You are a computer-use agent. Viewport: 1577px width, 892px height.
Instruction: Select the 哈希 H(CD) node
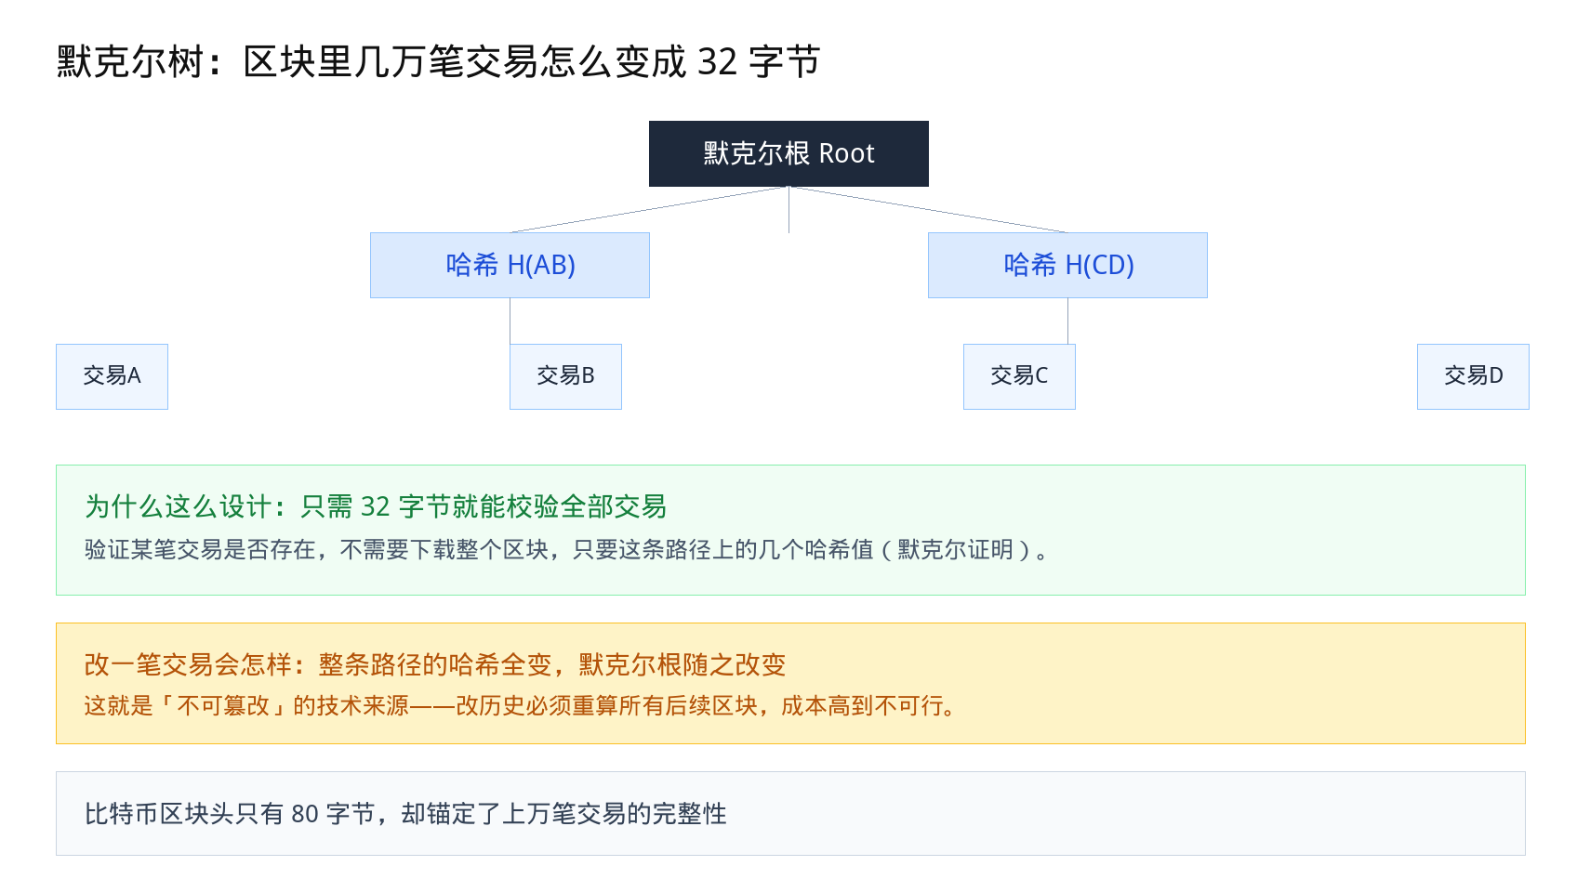[1067, 265]
